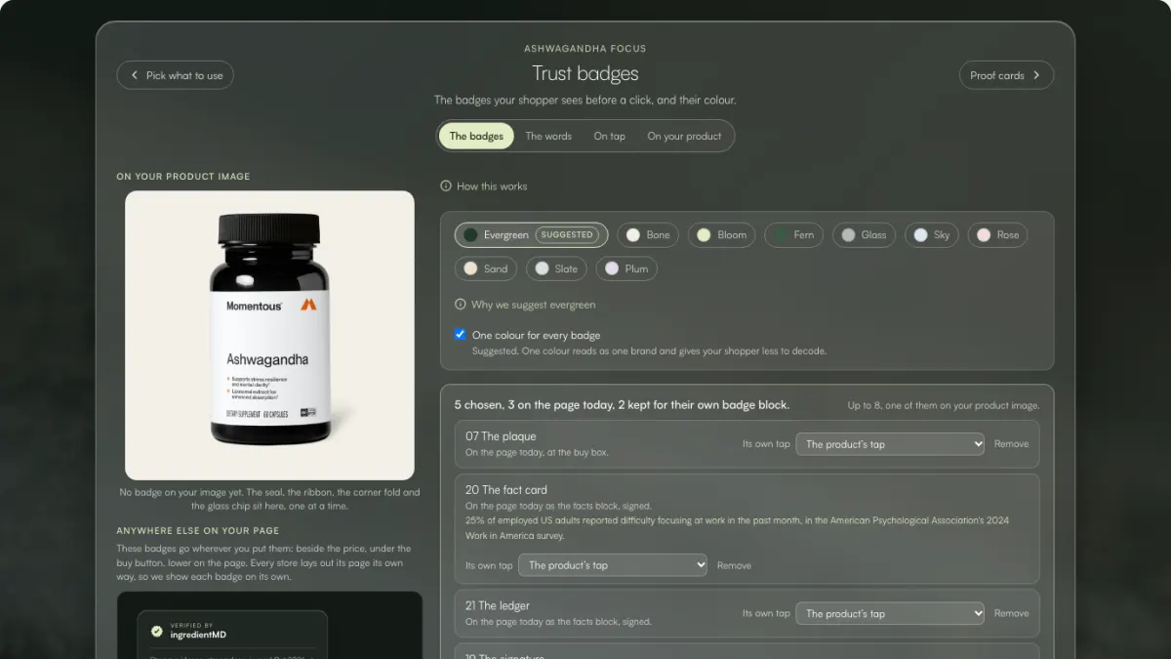The height and width of the screenshot is (659, 1171).
Task: Switch to The badges tab
Action: [x=476, y=136]
